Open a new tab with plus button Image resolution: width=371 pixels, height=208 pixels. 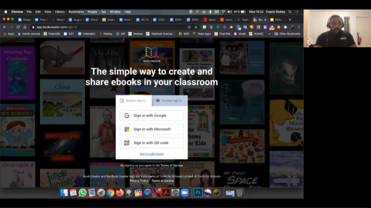tap(290, 20)
